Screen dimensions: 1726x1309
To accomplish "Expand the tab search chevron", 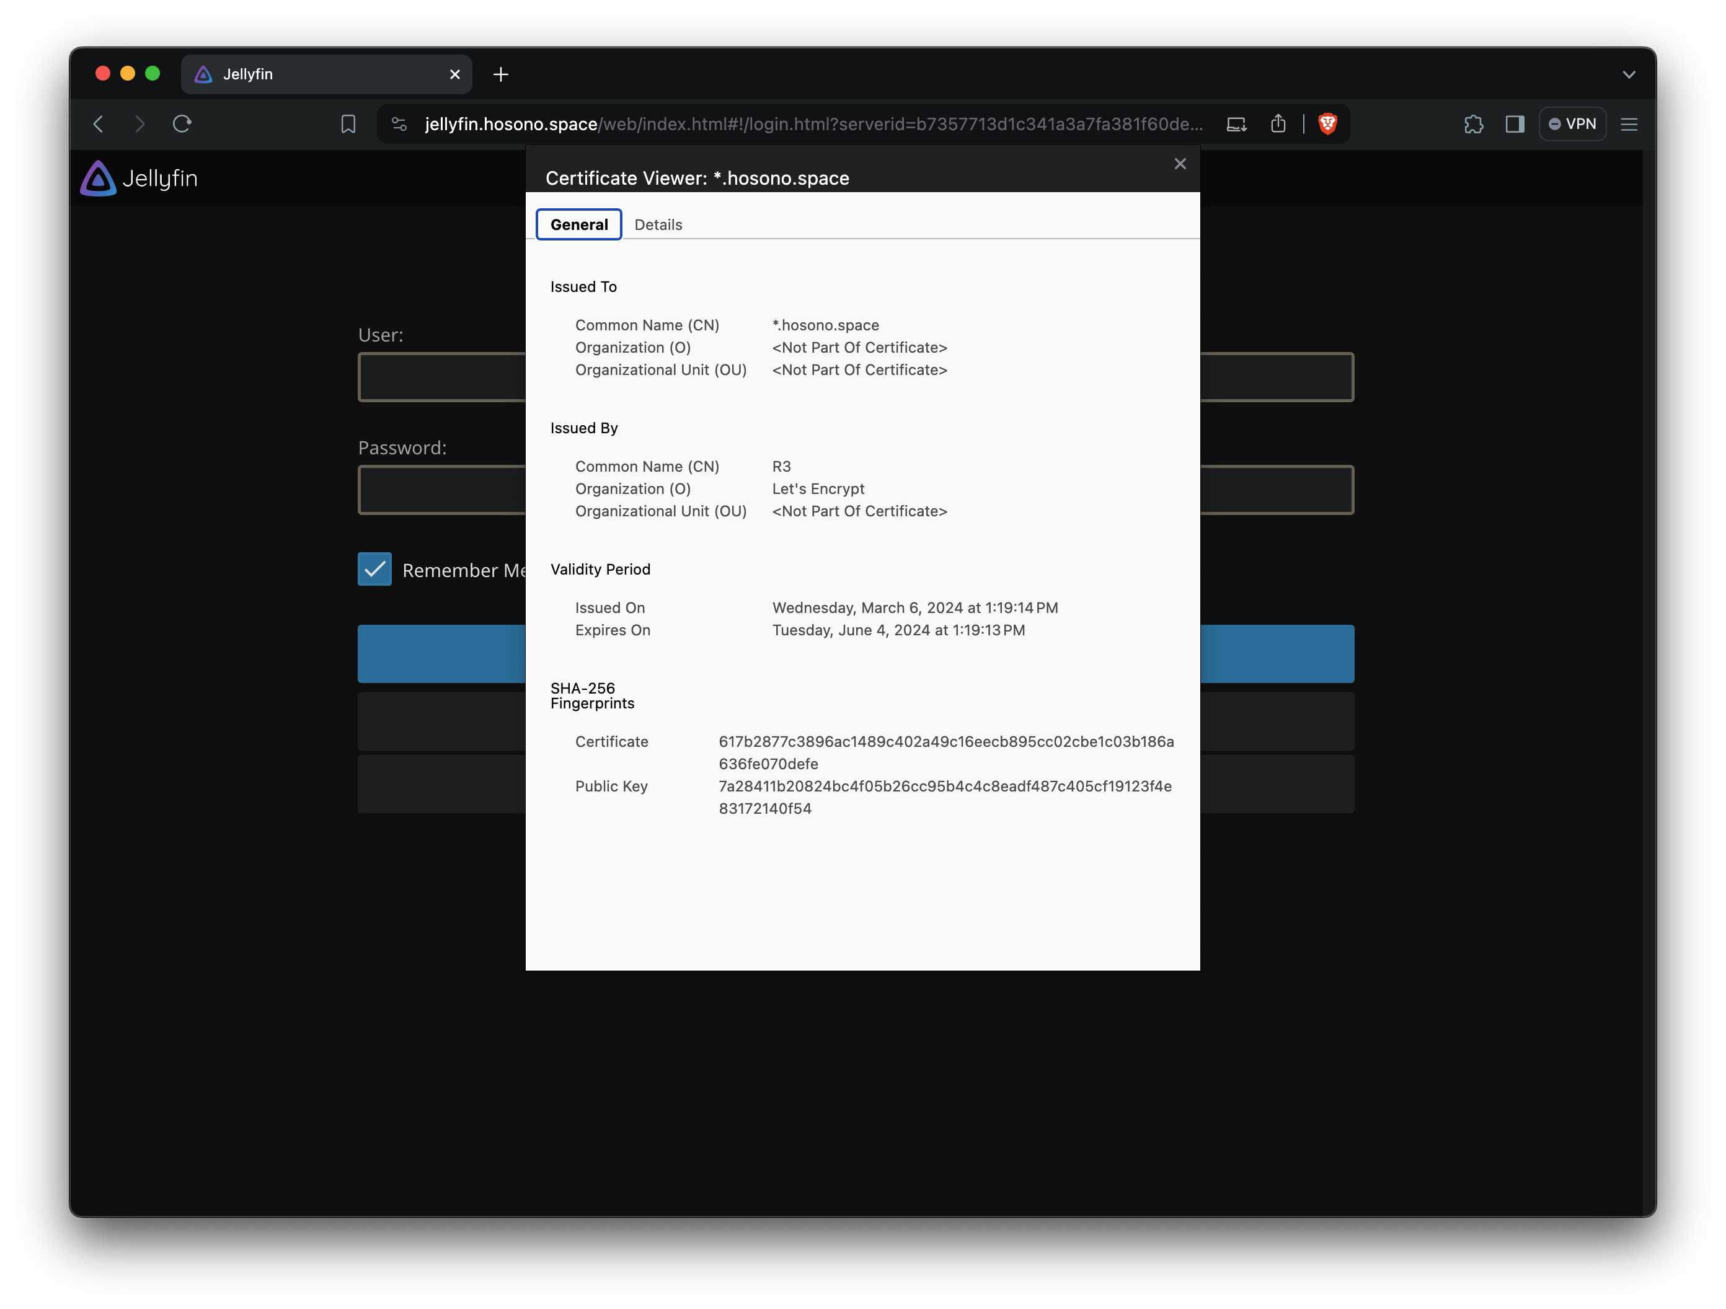I will [1629, 75].
